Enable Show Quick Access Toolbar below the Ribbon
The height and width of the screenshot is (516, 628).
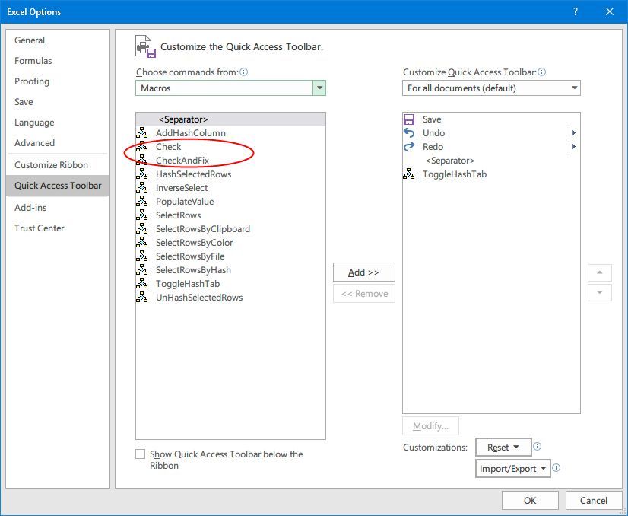140,454
